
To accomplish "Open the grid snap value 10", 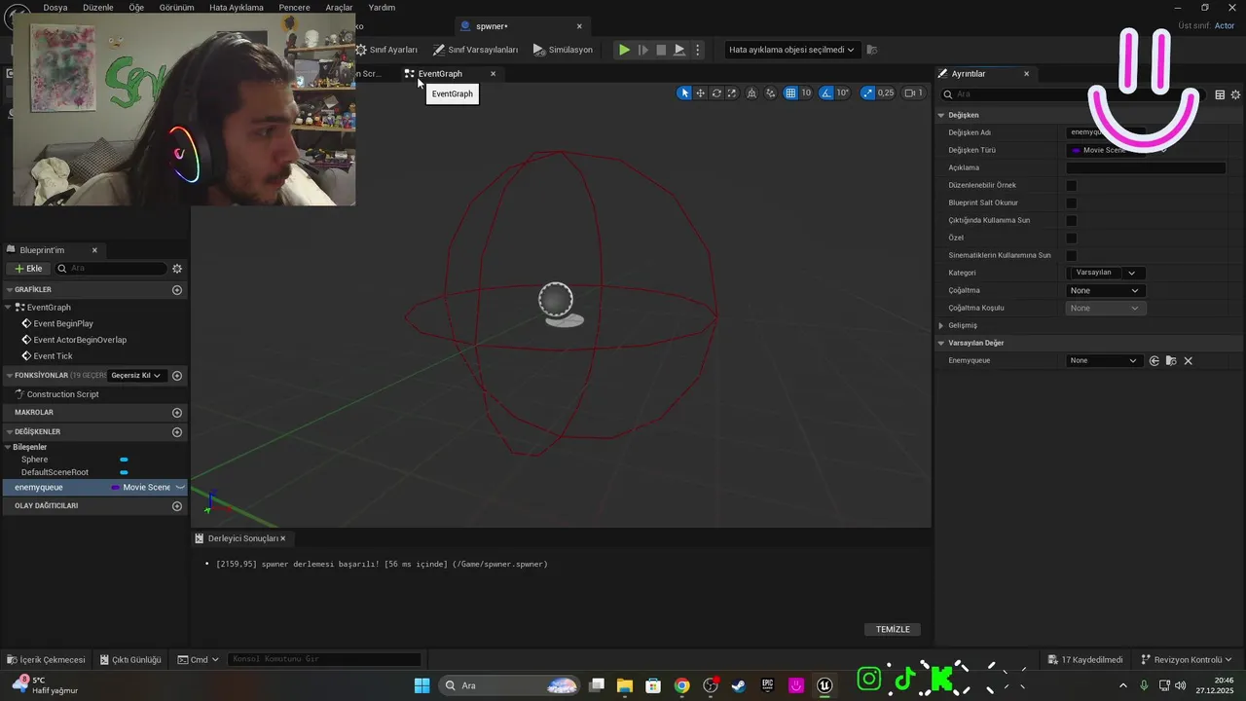I will pos(806,93).
